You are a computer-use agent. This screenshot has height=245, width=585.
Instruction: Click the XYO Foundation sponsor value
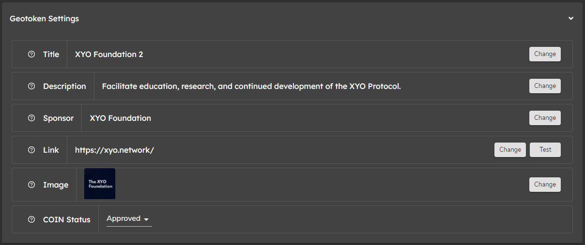coord(120,118)
